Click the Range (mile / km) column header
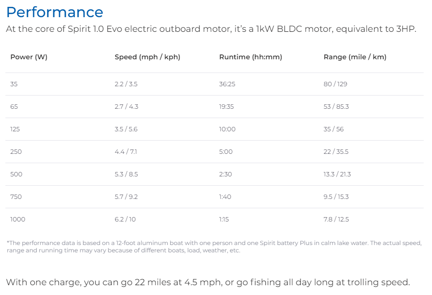The height and width of the screenshot is (295, 432). coord(355,57)
